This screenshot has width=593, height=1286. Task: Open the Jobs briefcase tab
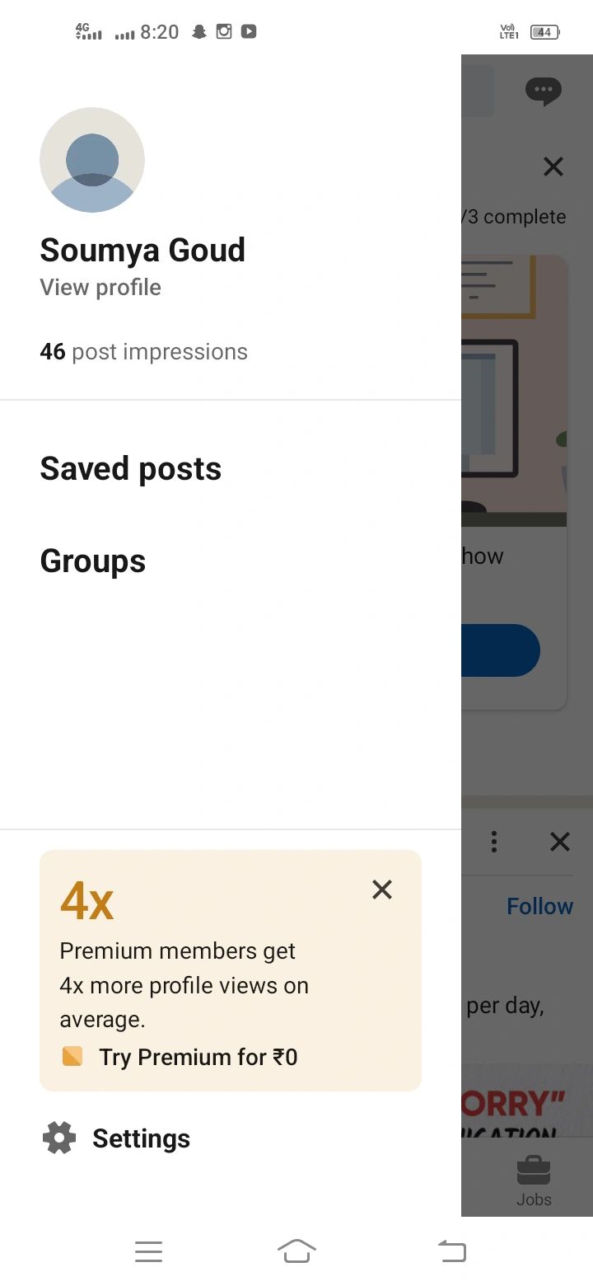[x=534, y=1180]
